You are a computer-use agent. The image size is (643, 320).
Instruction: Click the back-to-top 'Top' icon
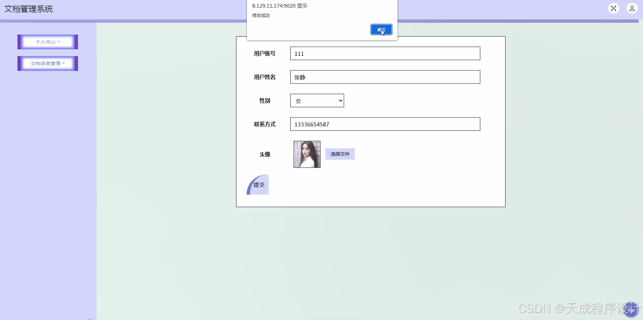pos(631,310)
